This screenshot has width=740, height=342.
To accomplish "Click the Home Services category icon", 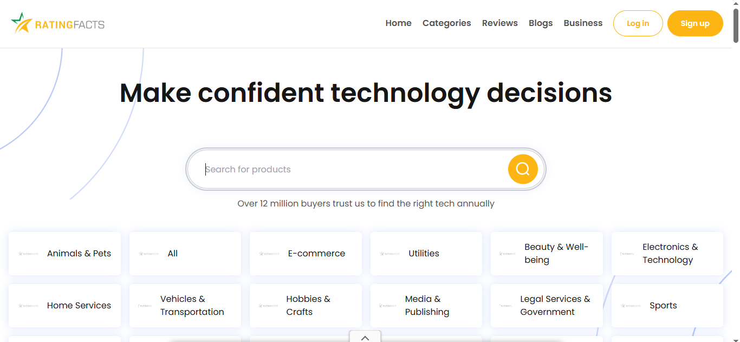I will point(28,306).
